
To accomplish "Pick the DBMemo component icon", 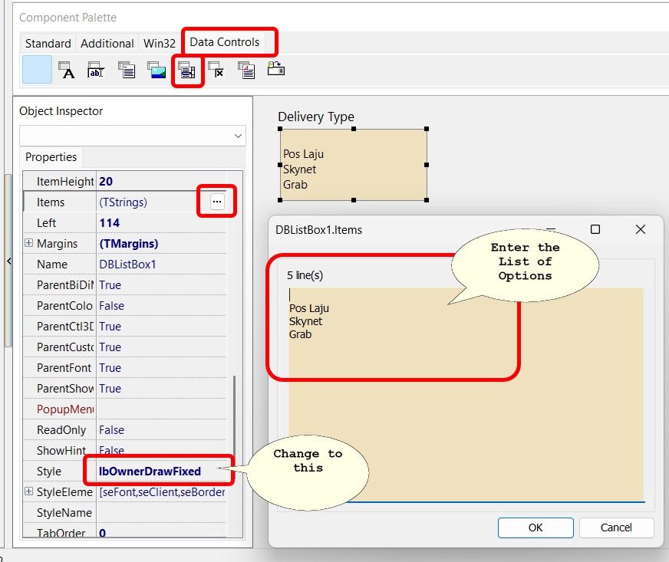I will coord(127,71).
